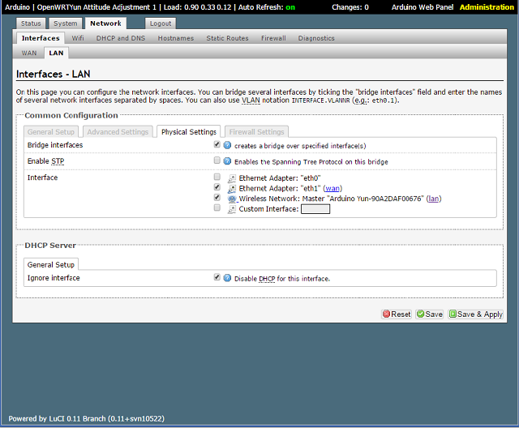The width and height of the screenshot is (519, 432).
Task: Follow the lan link beside Wireless Network
Action: (434, 199)
